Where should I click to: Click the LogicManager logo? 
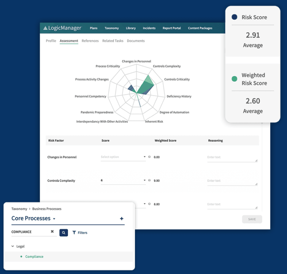[x=62, y=28]
